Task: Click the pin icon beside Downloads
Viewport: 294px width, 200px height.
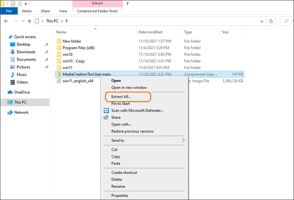Action: [47, 52]
